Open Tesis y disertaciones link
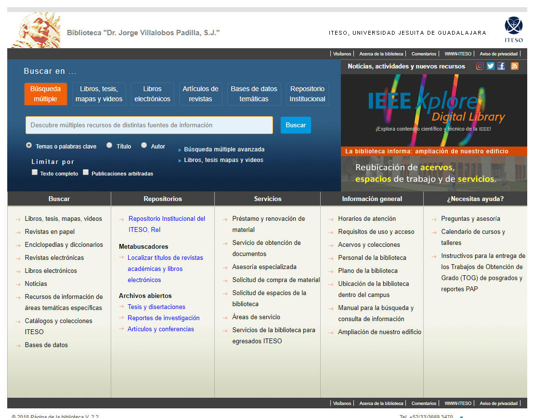This screenshot has width=533, height=418. (156, 307)
